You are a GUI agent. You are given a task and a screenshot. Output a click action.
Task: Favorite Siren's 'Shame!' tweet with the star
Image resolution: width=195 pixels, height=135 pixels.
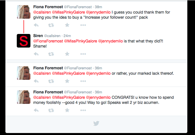click(x=67, y=54)
